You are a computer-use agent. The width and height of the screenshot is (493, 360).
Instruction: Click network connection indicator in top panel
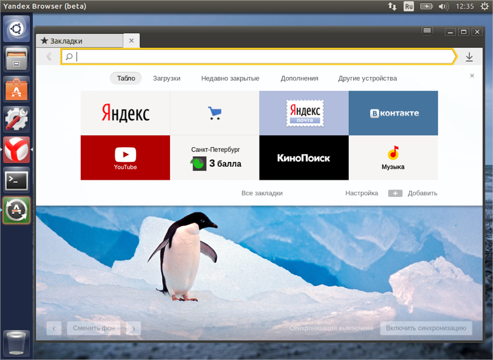click(392, 6)
